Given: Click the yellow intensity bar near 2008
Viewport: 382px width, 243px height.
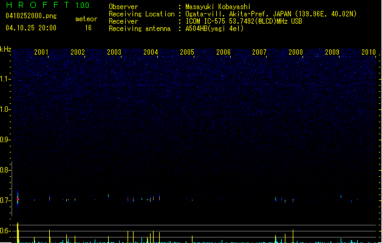Looking at the screenshot, I should click(293, 236).
